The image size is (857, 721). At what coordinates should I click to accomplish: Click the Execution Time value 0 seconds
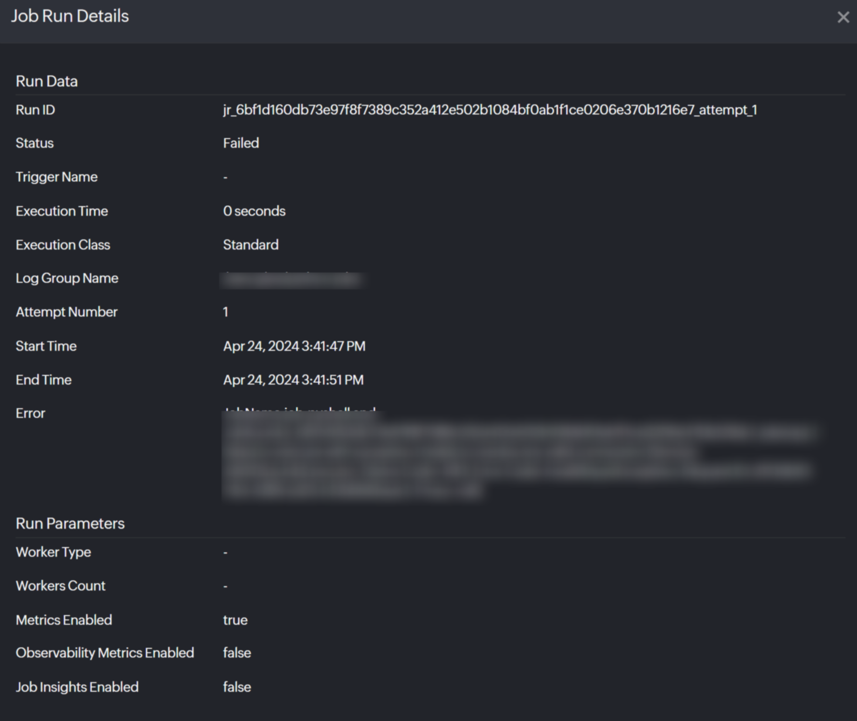tap(254, 211)
